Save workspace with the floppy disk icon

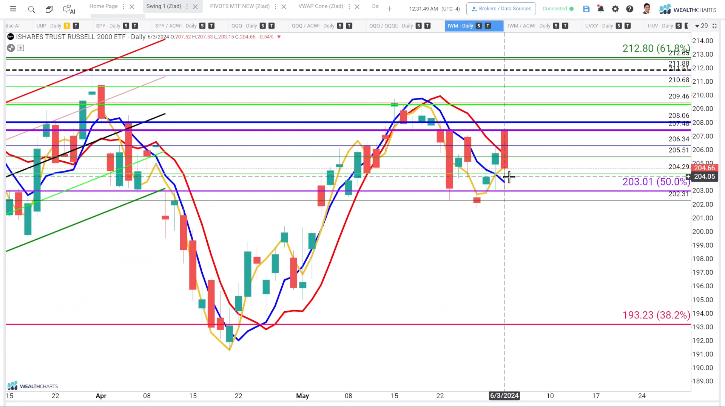point(586,9)
